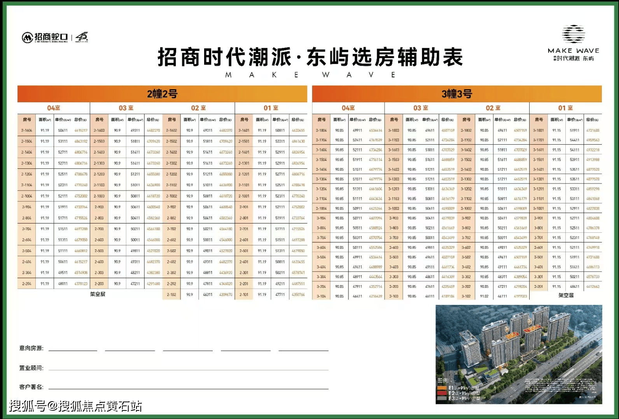Image resolution: width=619 pixels, height=419 pixels.
Task: Select room 3-104 in the bottom row
Action: coord(321,296)
